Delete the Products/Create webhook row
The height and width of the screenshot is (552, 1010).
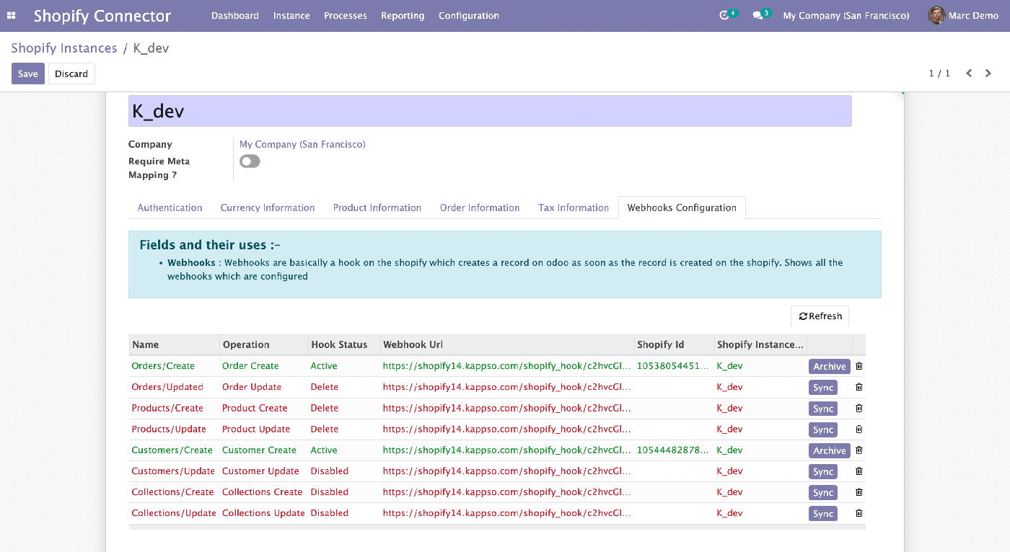pos(859,408)
